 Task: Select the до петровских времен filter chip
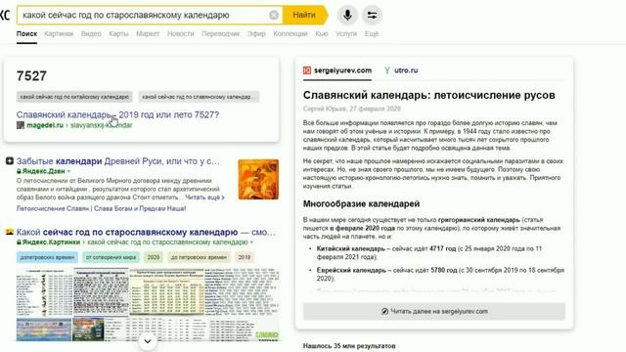point(199,257)
